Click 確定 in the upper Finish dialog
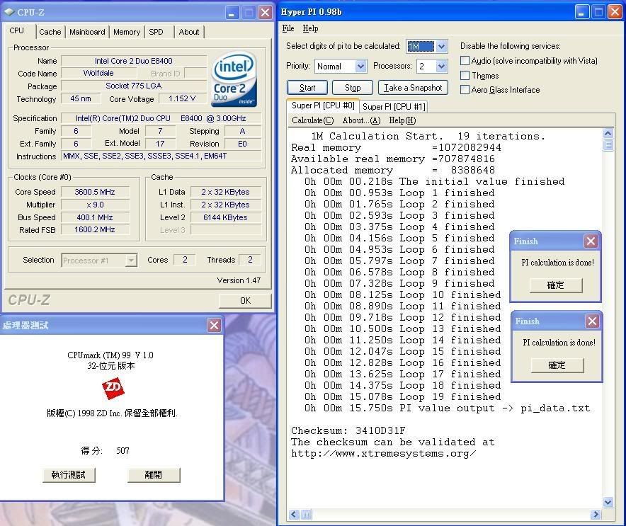Screen dimensions: 626x526 tap(556, 285)
